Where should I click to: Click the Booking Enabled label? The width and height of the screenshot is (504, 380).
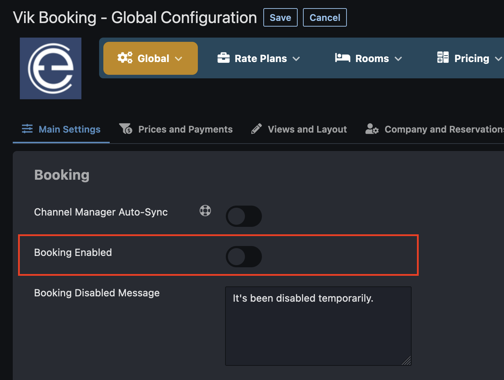[73, 252]
